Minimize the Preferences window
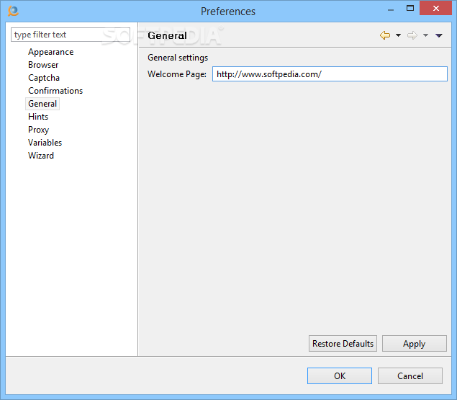 391,9
